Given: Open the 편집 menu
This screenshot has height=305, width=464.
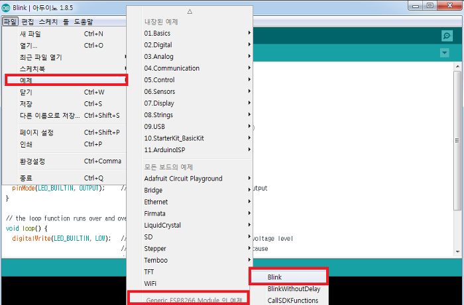Looking at the screenshot, I should tap(28, 22).
